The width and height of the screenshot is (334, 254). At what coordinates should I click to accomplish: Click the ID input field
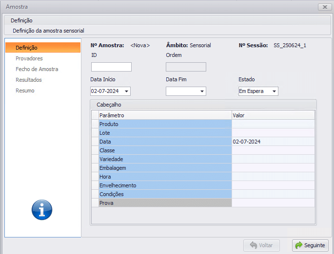[111, 67]
